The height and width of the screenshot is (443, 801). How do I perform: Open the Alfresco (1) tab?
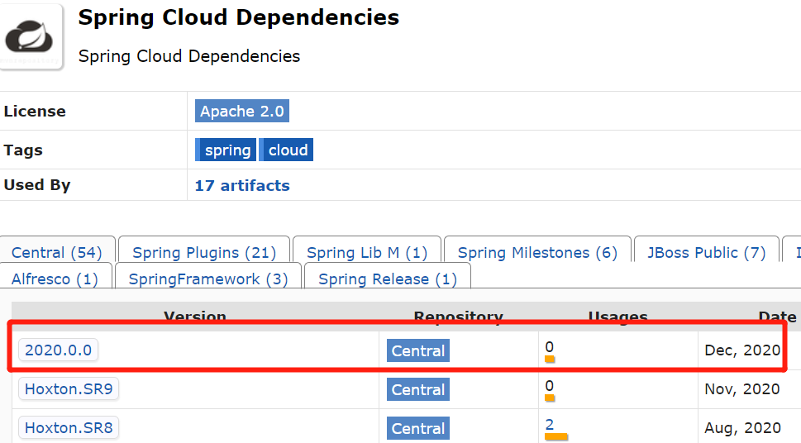click(x=55, y=279)
